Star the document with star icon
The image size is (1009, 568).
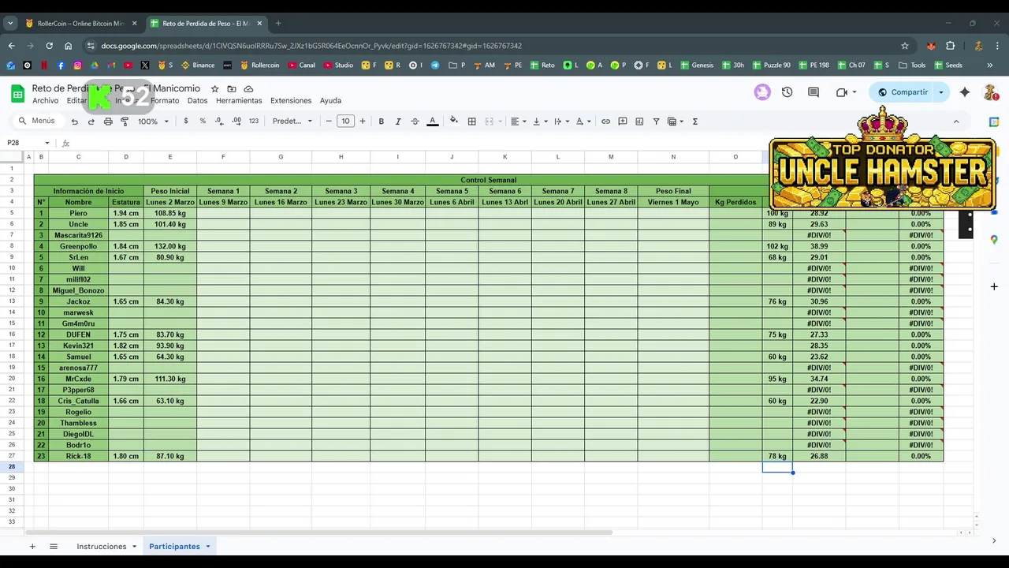pos(214,89)
